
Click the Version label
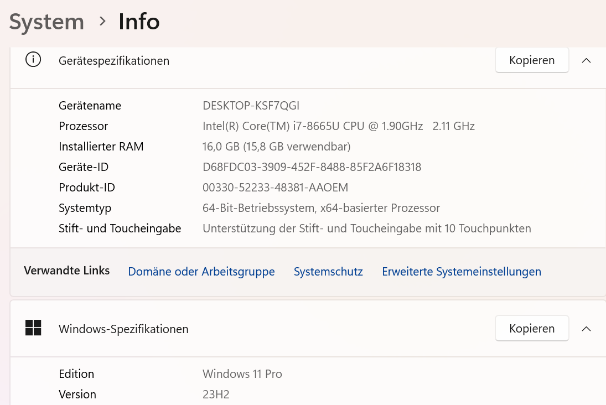[77, 394]
